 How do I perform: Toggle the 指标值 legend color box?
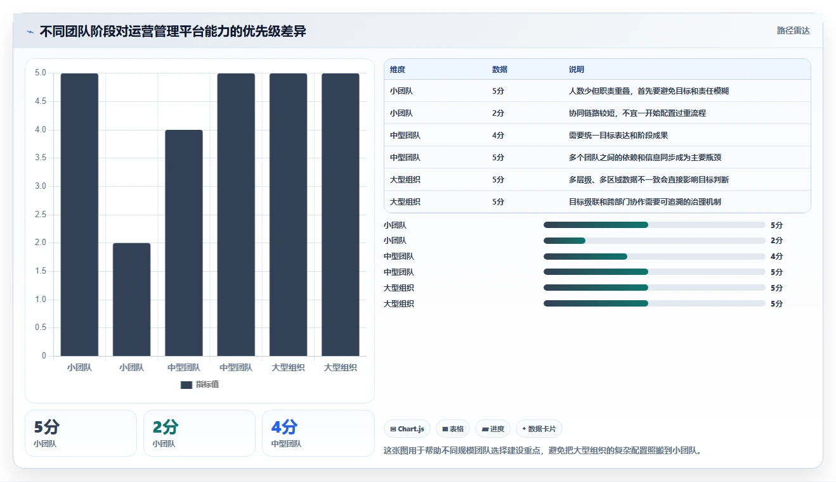[186, 384]
